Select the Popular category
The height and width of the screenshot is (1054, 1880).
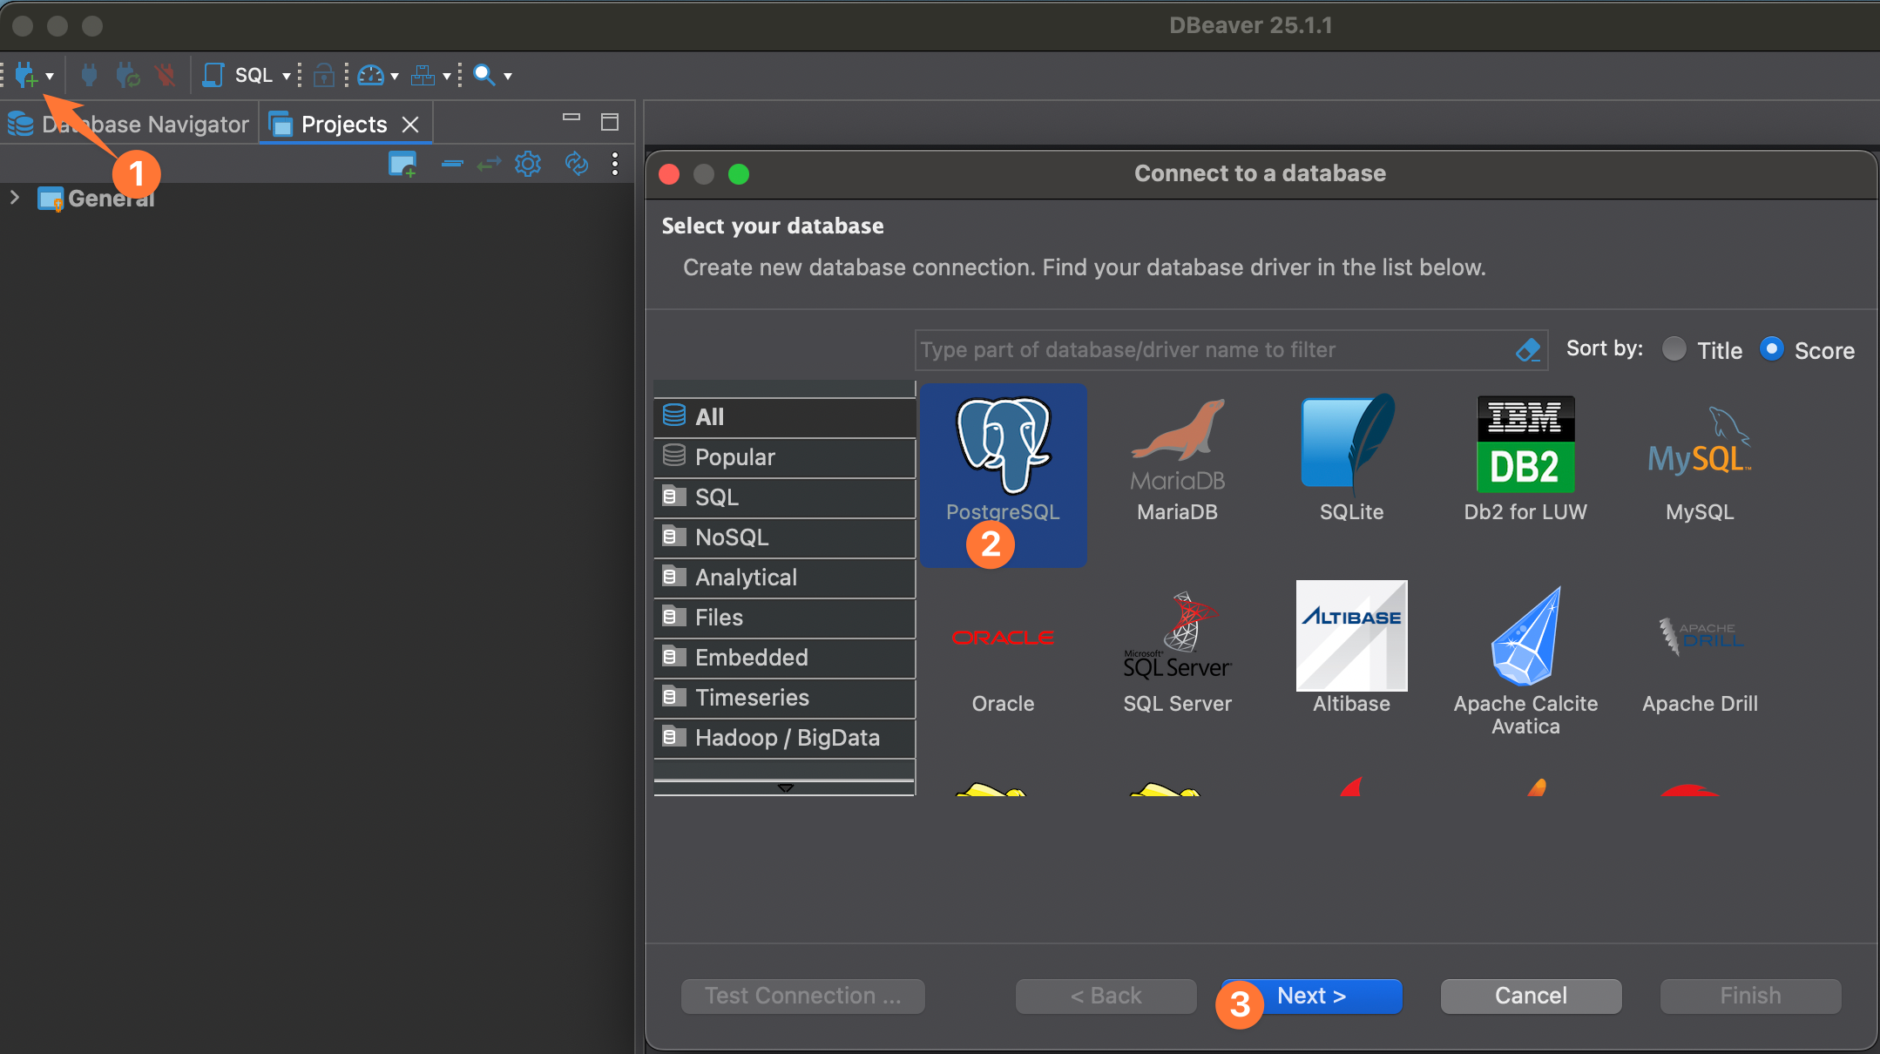[x=784, y=457]
